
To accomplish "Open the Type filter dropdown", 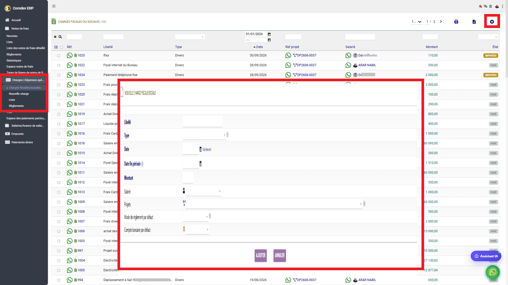I will tap(190, 37).
